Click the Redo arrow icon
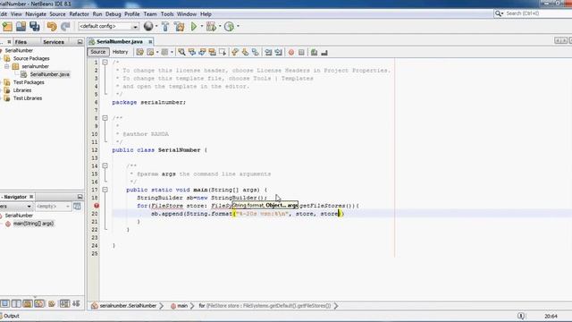The width and height of the screenshot is (572, 322). click(65, 26)
